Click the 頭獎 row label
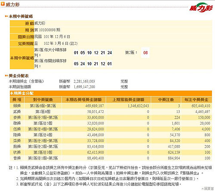Viewport: 215px width, 191px height. (17, 106)
